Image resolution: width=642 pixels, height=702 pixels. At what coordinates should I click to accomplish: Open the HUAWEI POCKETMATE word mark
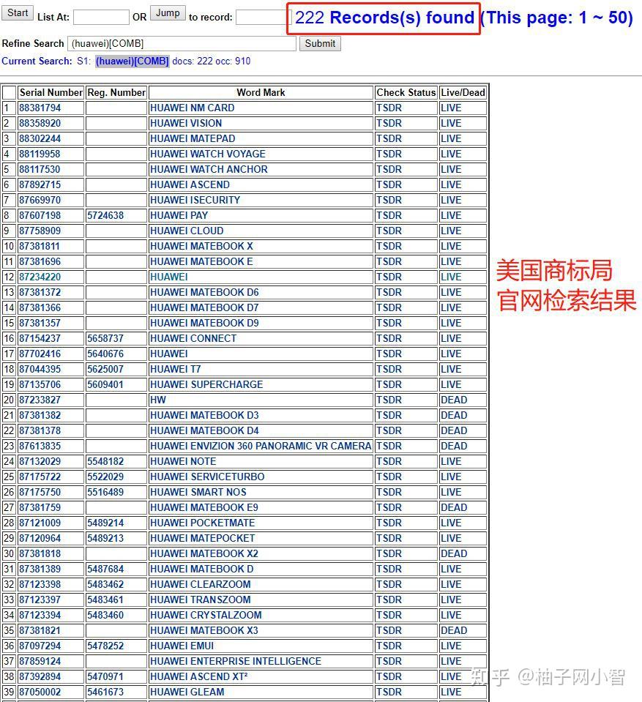point(202,523)
